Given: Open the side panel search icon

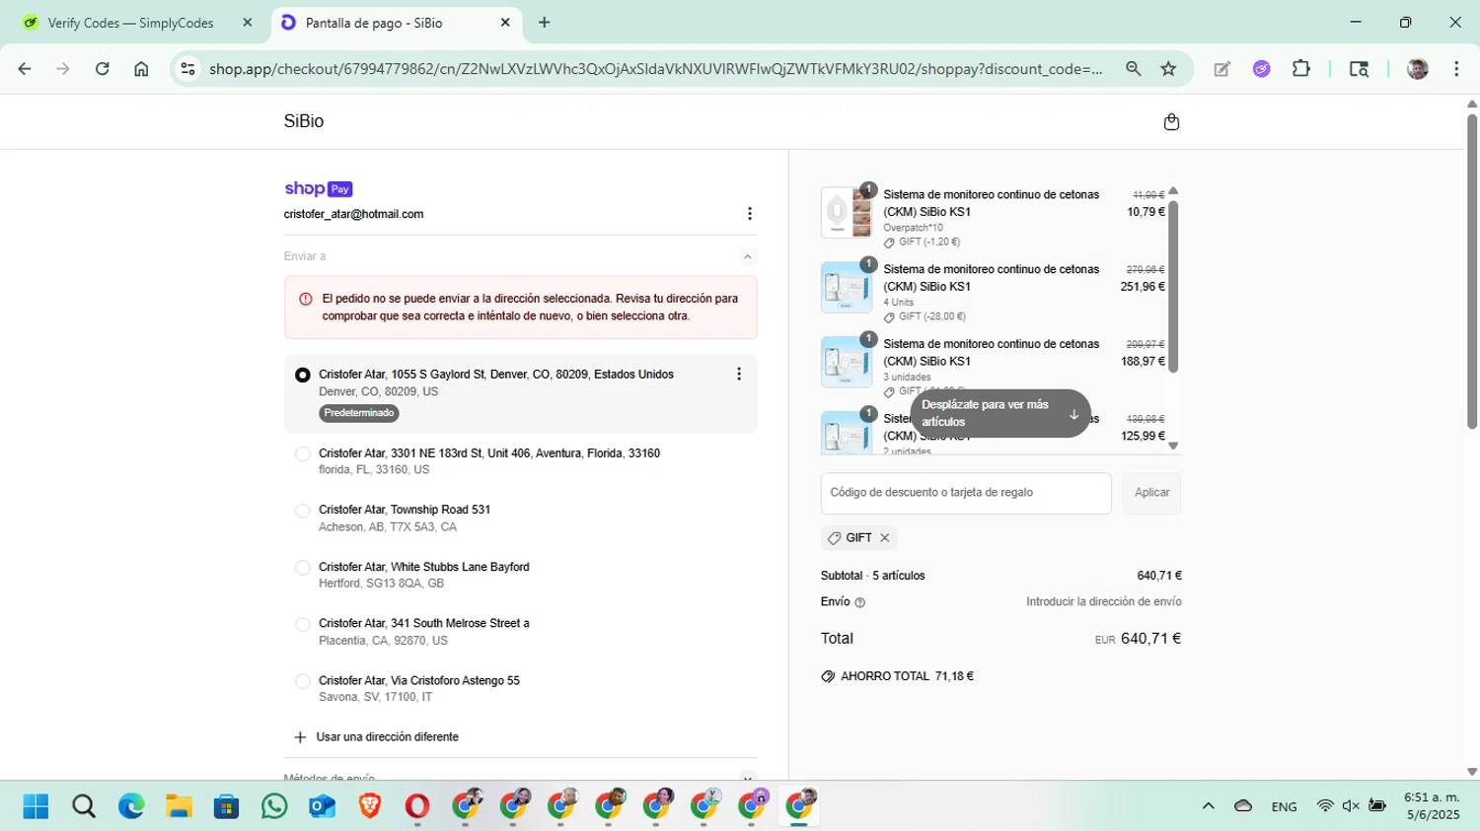Looking at the screenshot, I should coord(1359,69).
